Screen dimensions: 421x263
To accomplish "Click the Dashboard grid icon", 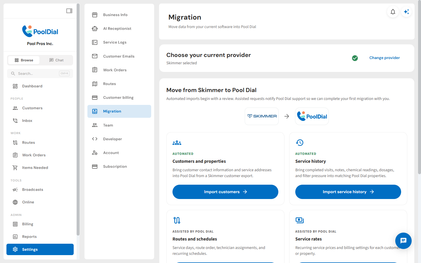I will [x=15, y=86].
